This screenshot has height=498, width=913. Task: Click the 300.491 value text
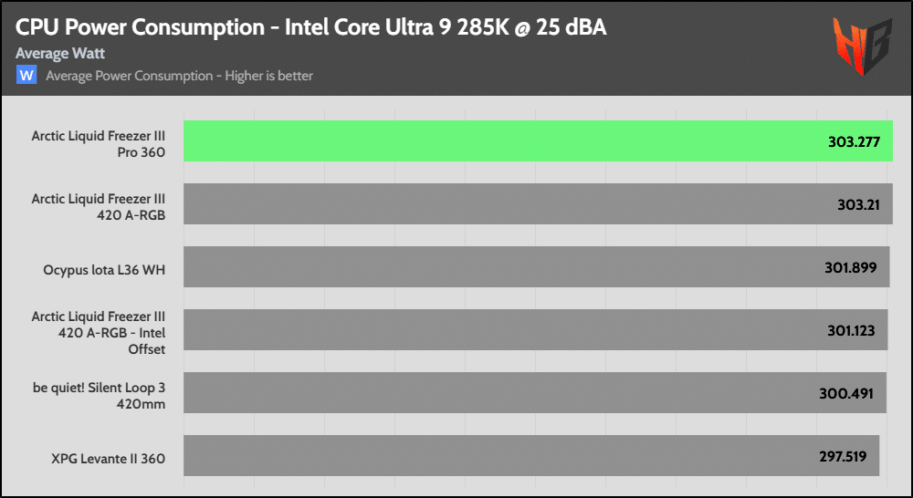[x=846, y=394]
